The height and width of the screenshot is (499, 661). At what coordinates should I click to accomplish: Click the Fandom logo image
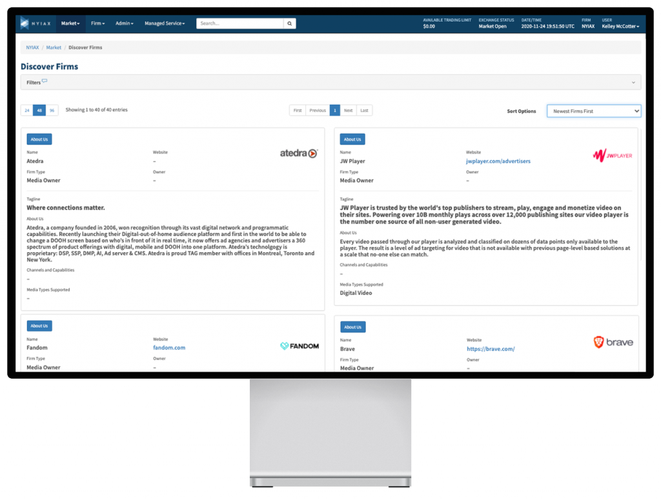tap(300, 346)
